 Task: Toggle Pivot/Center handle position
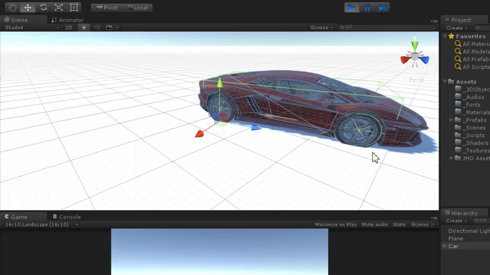[107, 8]
